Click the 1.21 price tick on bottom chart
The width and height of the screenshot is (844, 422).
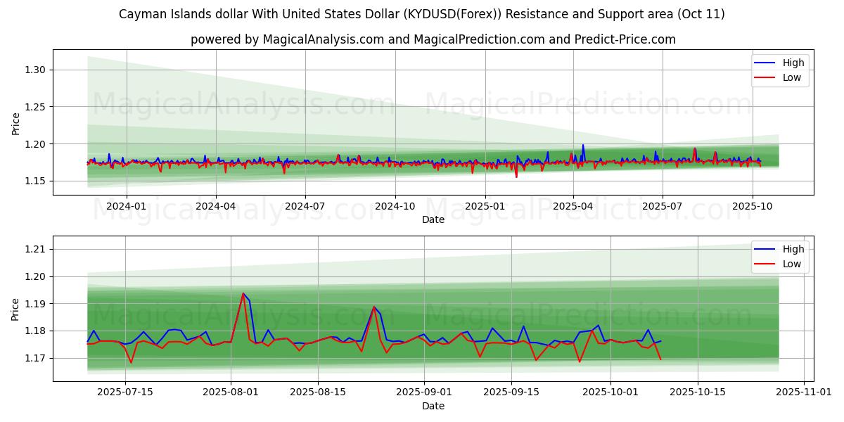tap(34, 249)
